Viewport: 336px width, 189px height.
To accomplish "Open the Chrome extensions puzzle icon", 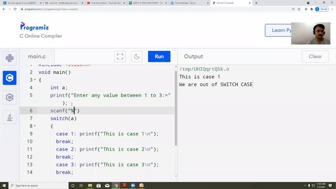I will [311, 9].
